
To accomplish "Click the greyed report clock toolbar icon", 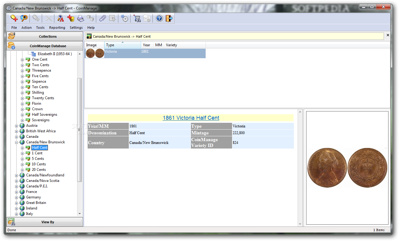I will [147, 18].
